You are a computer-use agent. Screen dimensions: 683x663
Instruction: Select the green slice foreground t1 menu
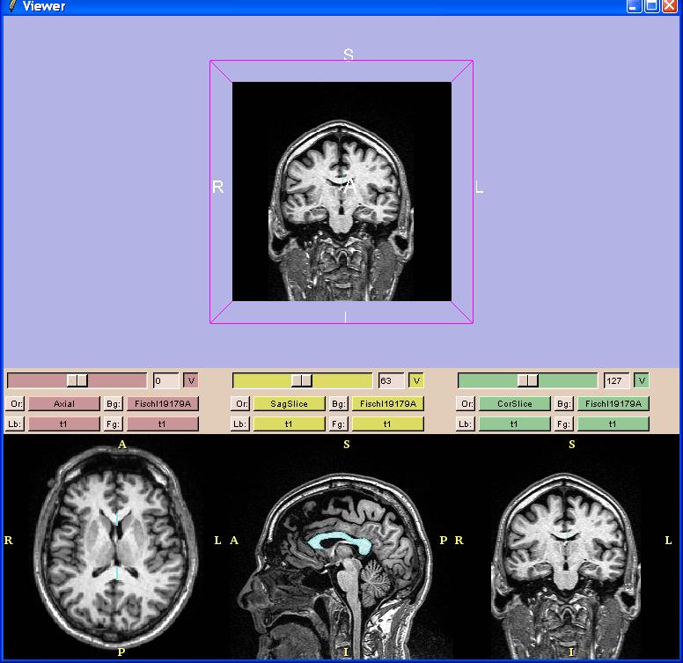pyautogui.click(x=613, y=424)
